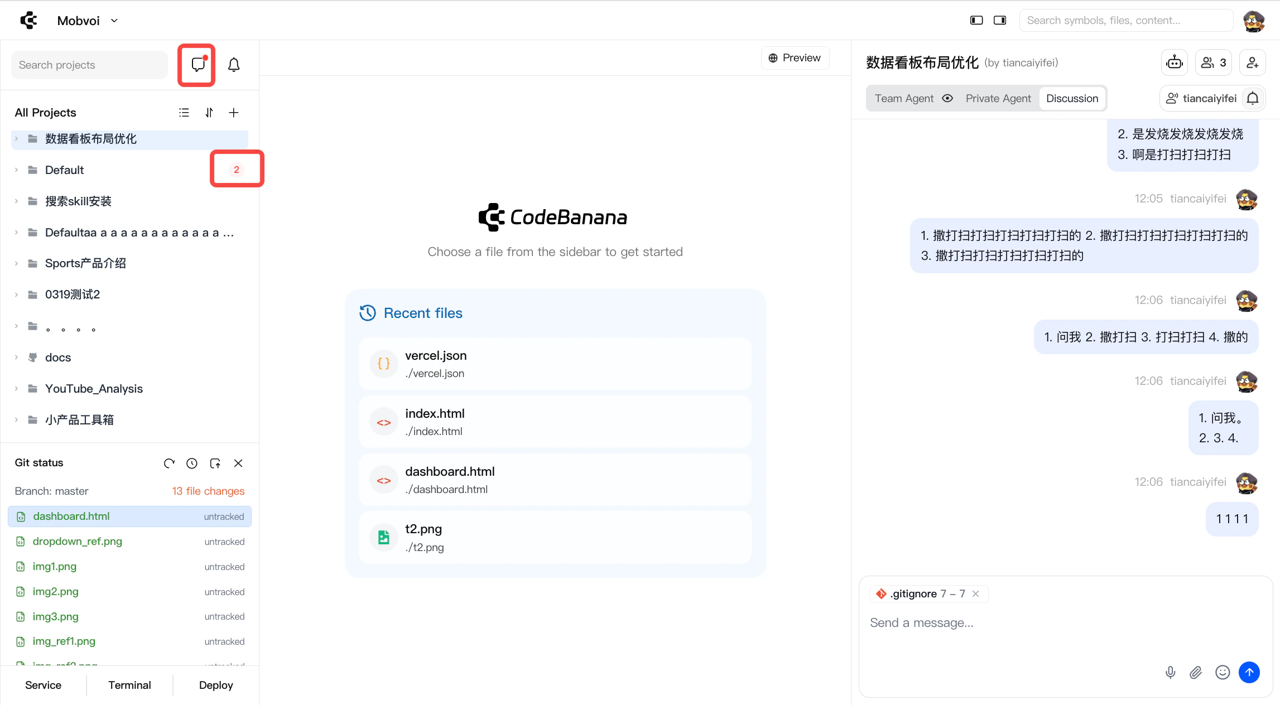Screen dimensions: 1280x705
Task: Toggle Team Agent visibility eye icon
Action: point(947,98)
